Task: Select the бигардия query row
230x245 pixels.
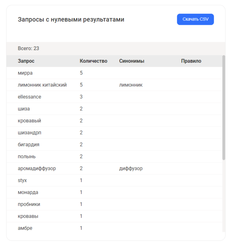Action: click(115, 144)
